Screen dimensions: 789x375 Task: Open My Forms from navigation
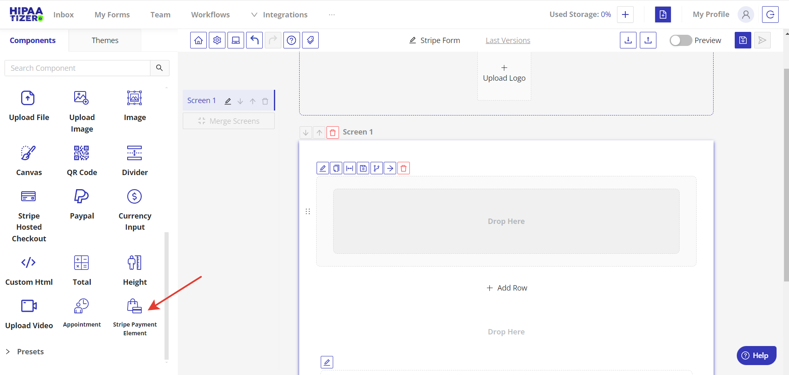tap(112, 14)
